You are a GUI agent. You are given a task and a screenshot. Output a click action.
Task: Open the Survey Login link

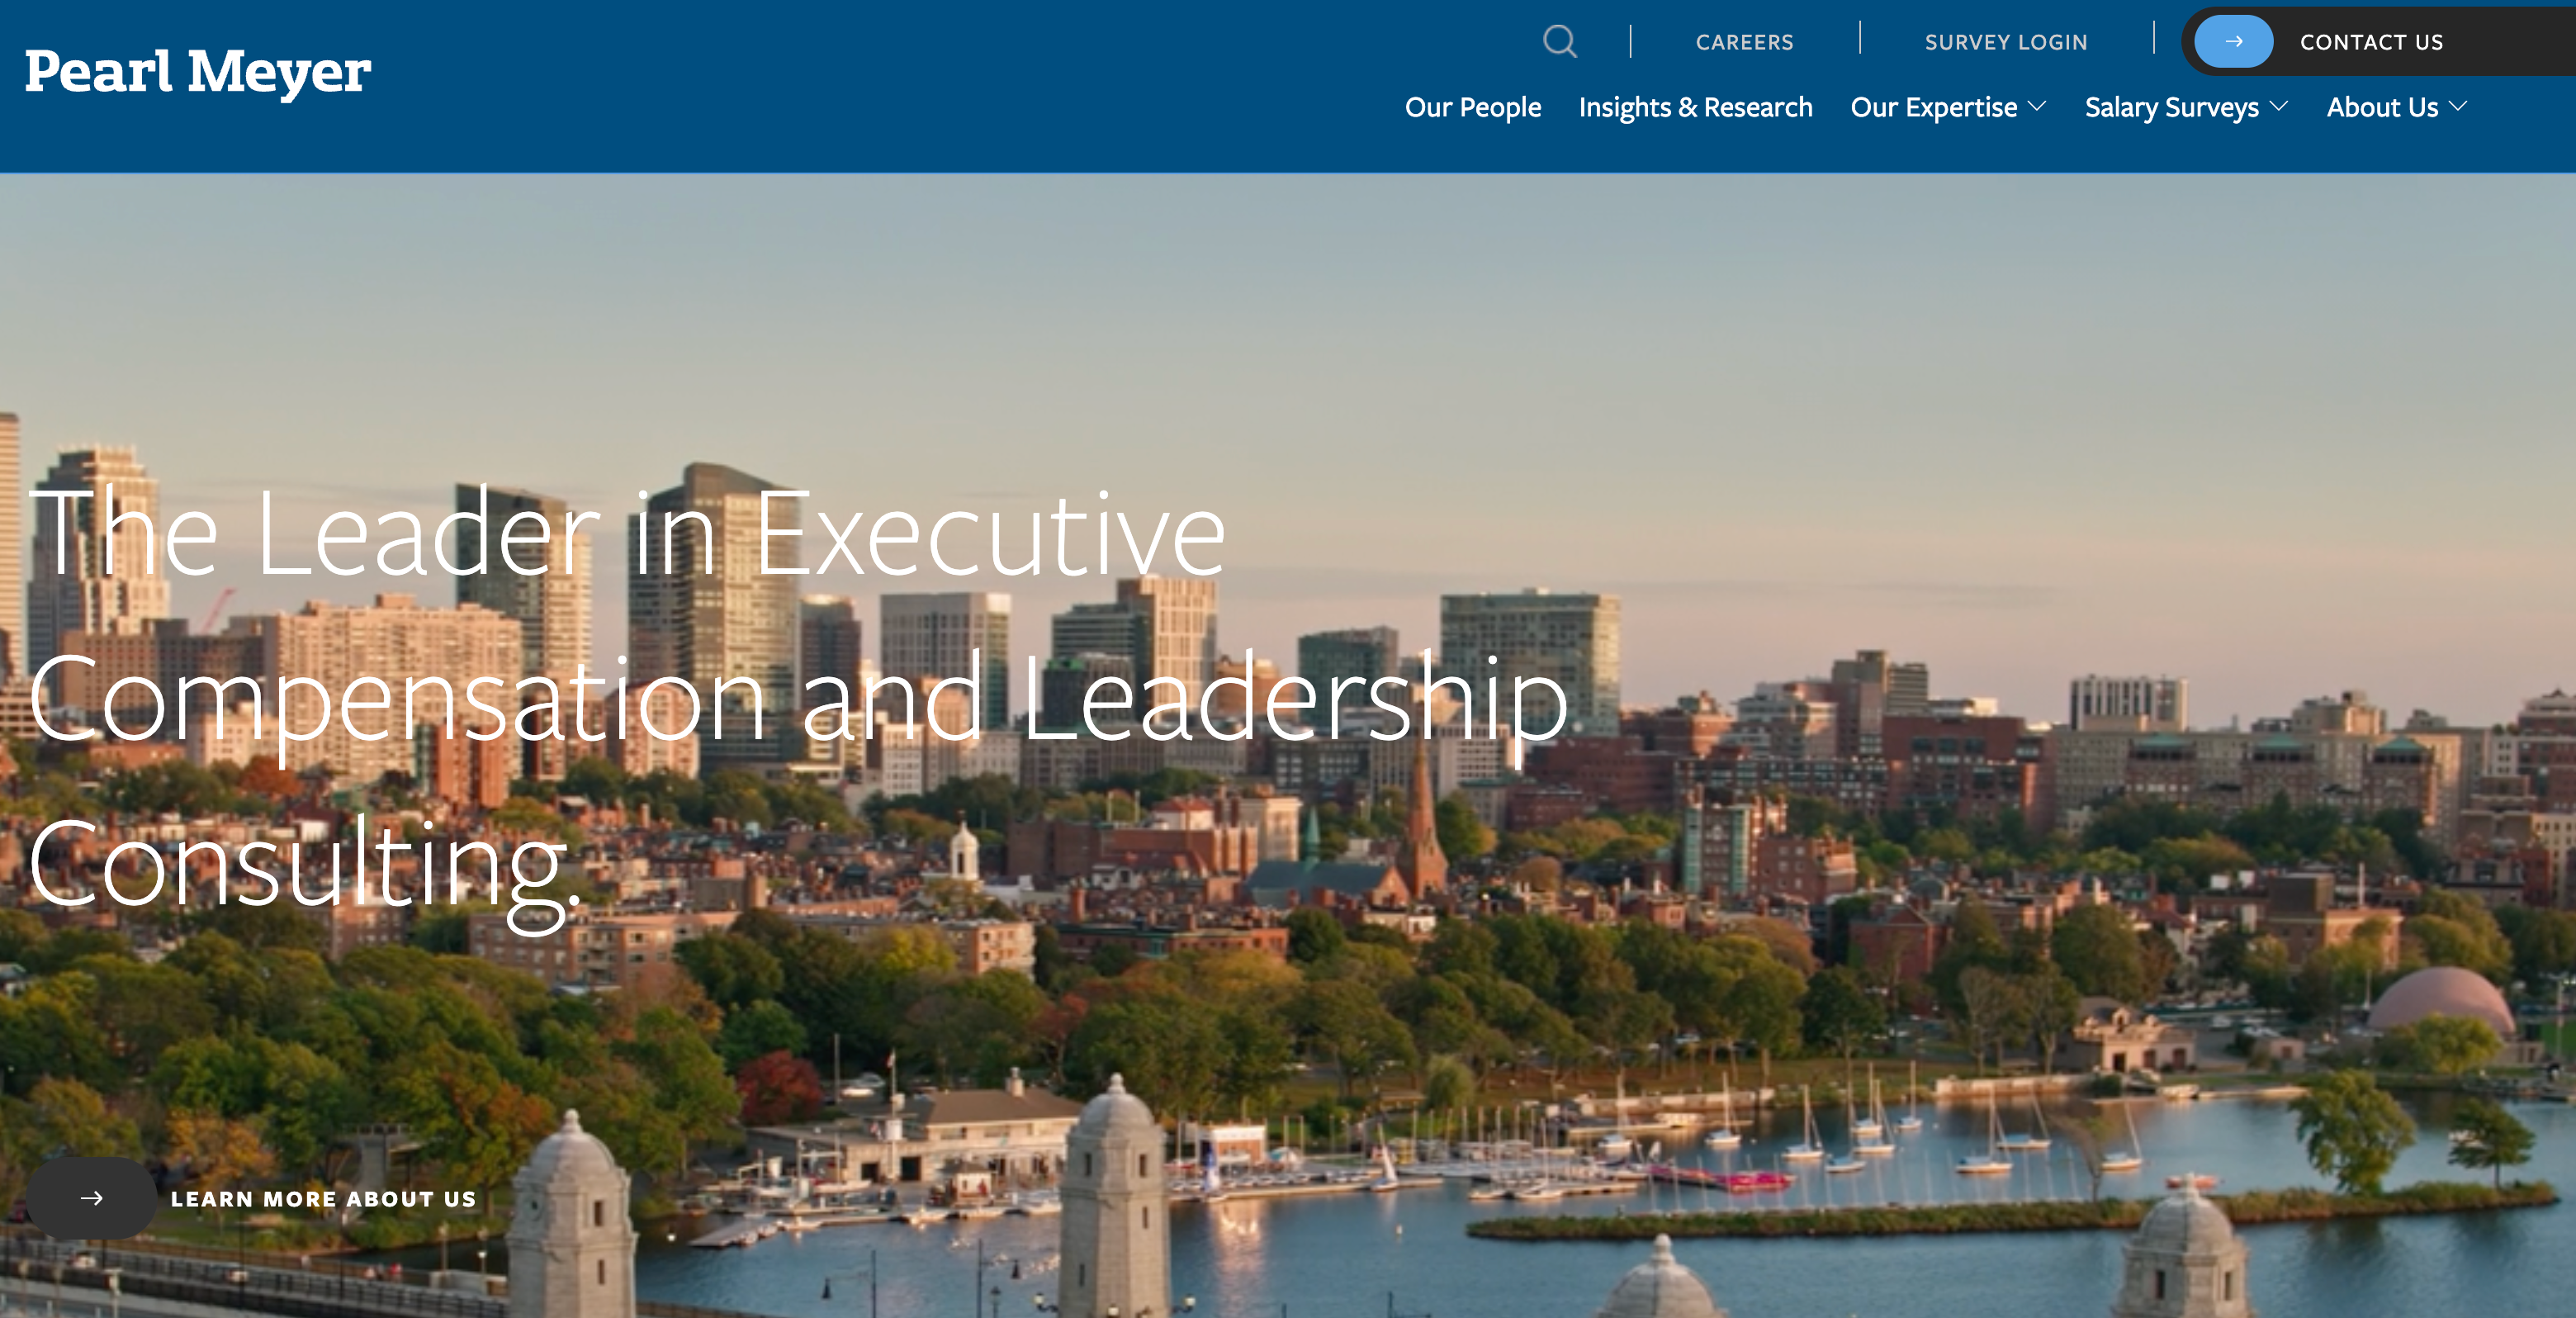coord(2006,42)
